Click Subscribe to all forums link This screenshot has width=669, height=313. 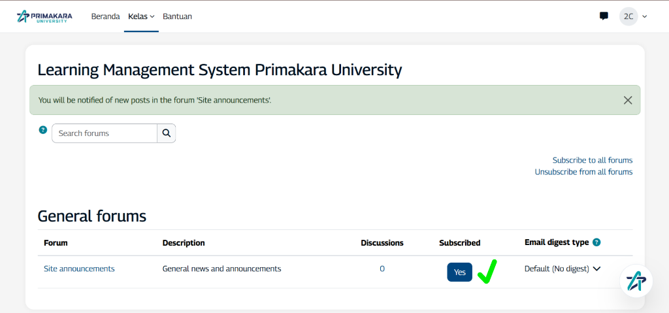[x=592, y=160]
